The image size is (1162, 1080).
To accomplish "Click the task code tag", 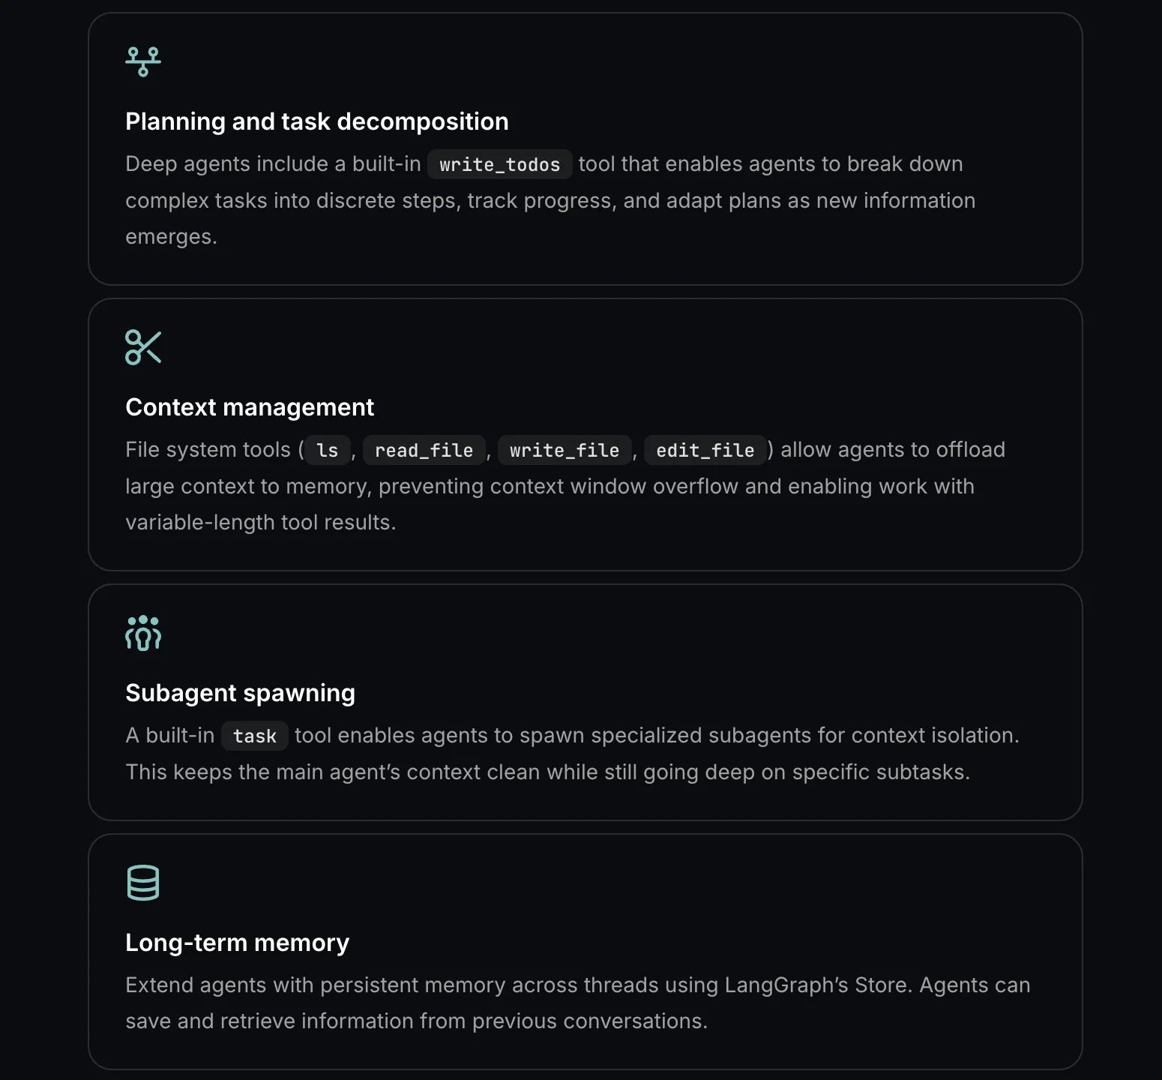I will pos(254,736).
